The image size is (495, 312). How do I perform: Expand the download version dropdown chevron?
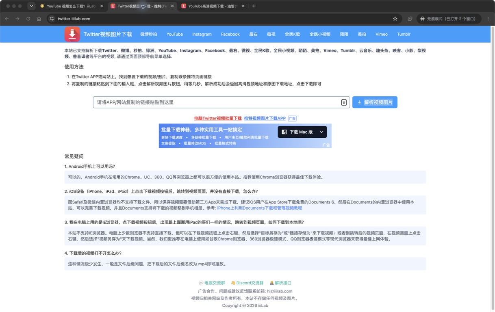321,132
